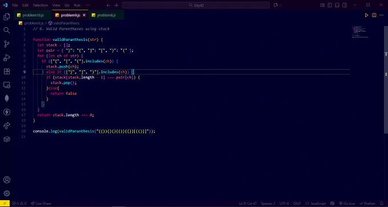Run the code with the play icon

pyautogui.click(x=366, y=15)
